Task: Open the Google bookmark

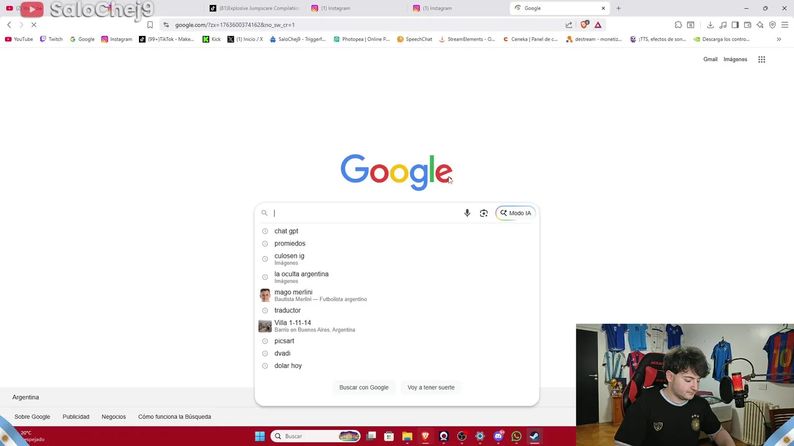Action: tap(82, 39)
